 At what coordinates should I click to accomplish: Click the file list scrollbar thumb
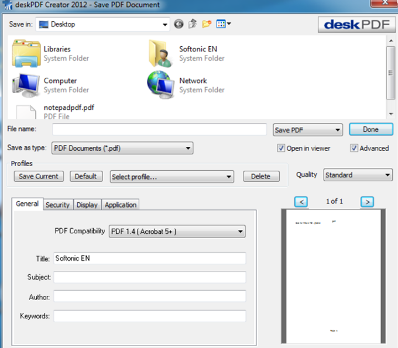[391, 73]
